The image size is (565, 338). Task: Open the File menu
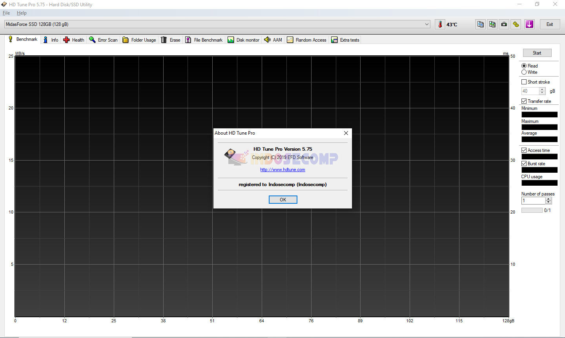point(6,13)
